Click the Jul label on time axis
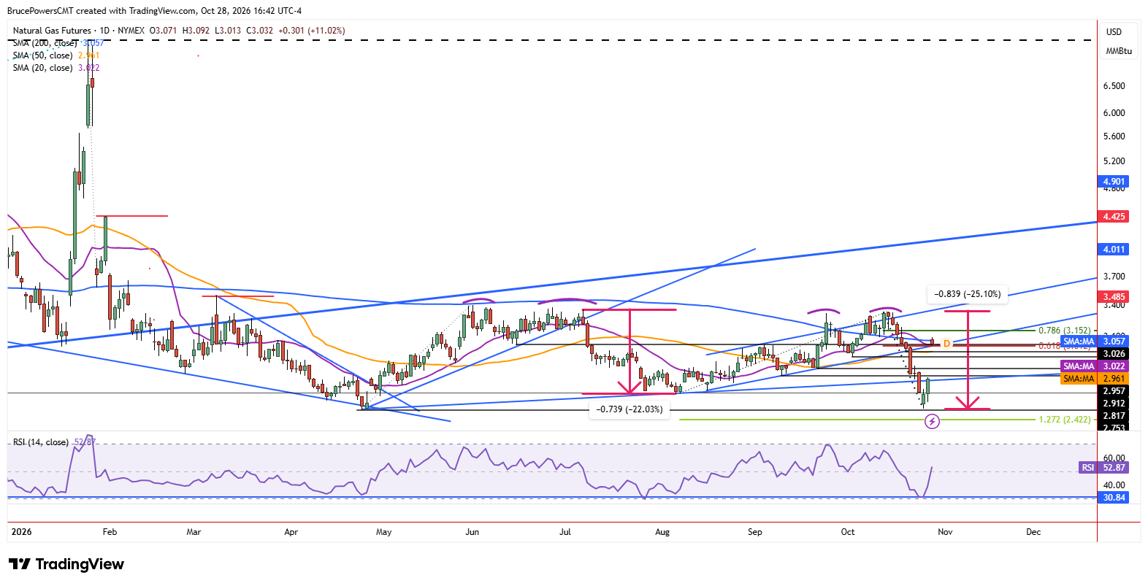This screenshot has width=1148, height=586. tap(565, 532)
